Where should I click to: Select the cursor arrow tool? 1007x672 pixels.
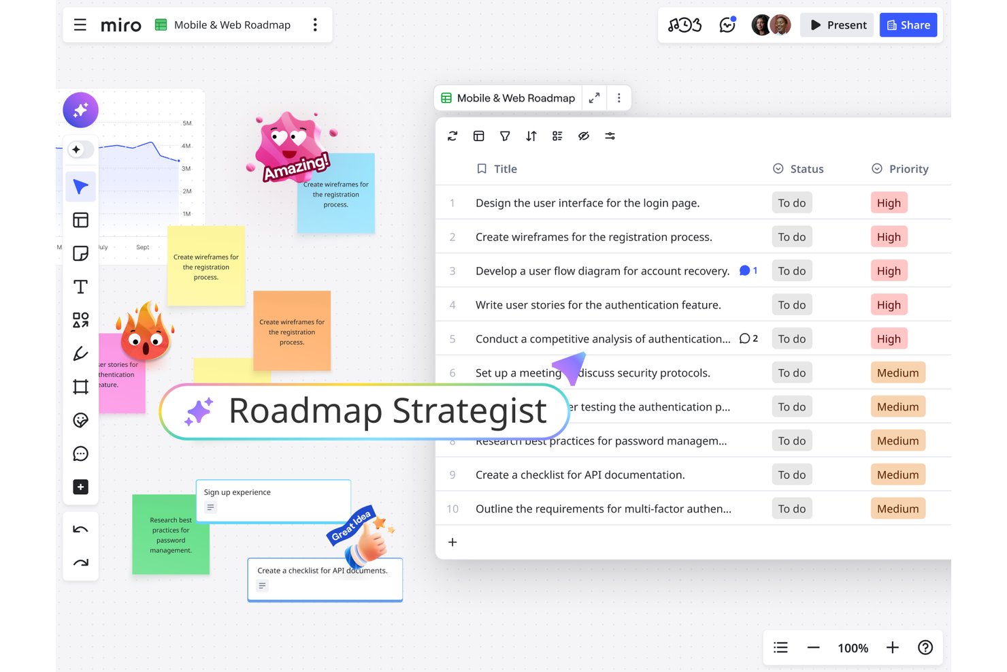point(81,187)
